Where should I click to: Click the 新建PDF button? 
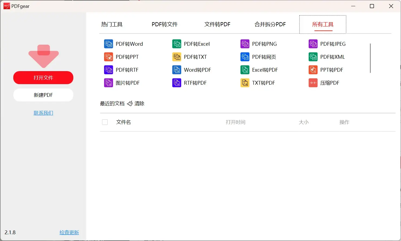43,95
